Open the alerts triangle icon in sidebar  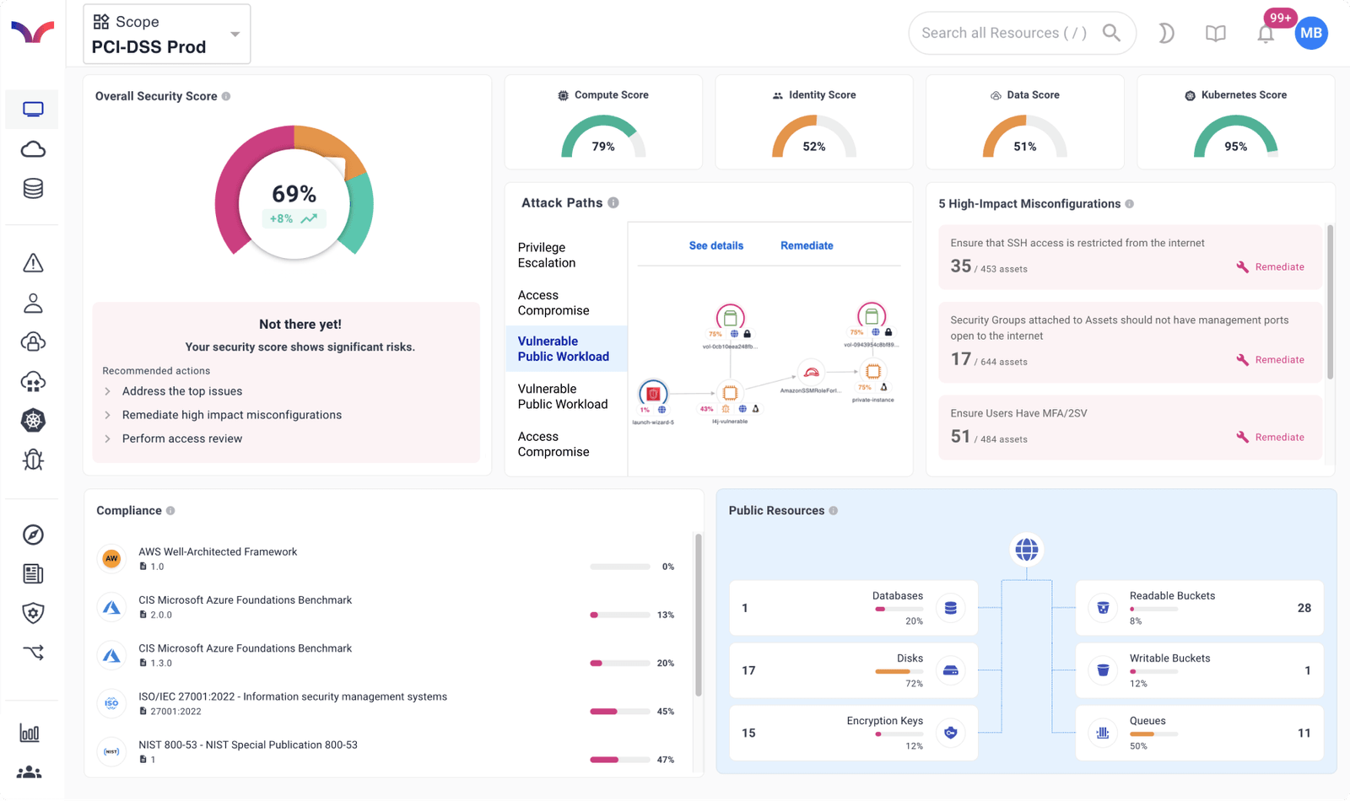(x=32, y=262)
